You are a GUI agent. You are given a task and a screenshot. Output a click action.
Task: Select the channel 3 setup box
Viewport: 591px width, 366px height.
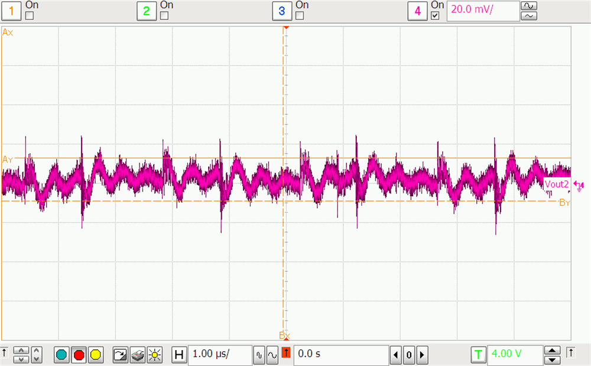point(282,11)
